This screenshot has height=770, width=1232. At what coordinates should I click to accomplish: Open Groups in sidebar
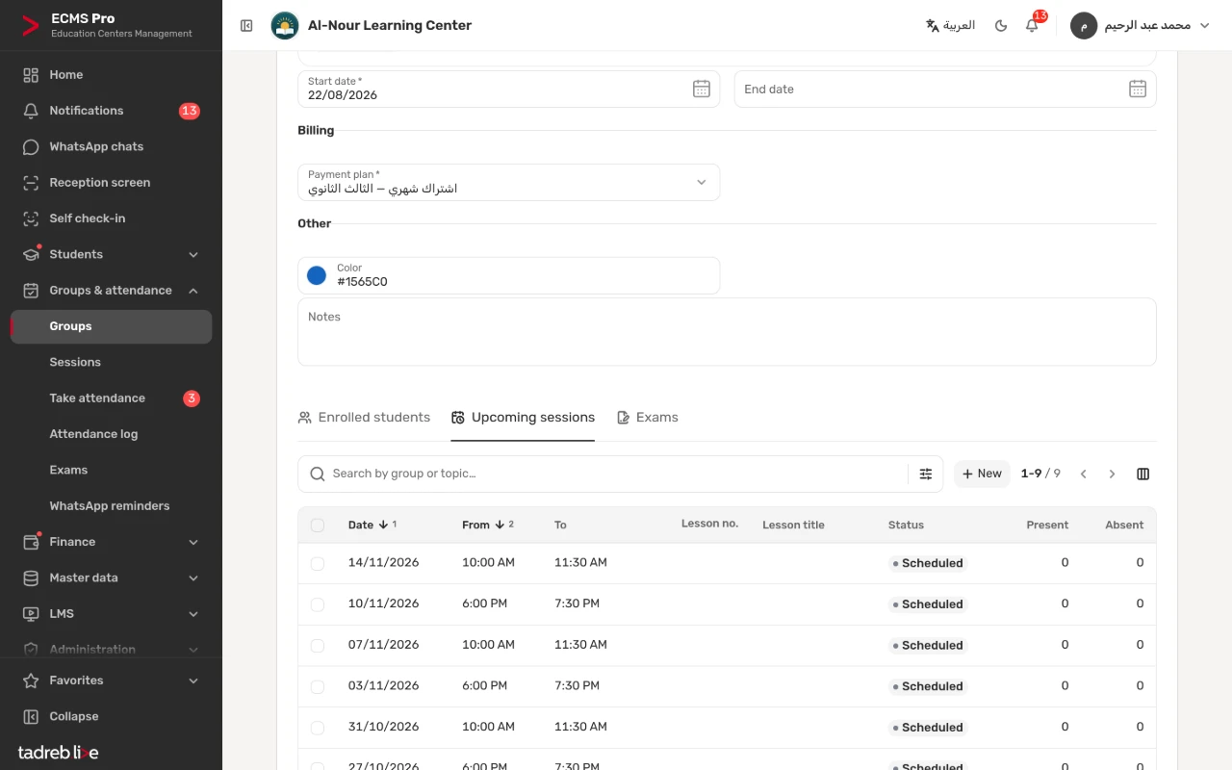click(x=111, y=326)
